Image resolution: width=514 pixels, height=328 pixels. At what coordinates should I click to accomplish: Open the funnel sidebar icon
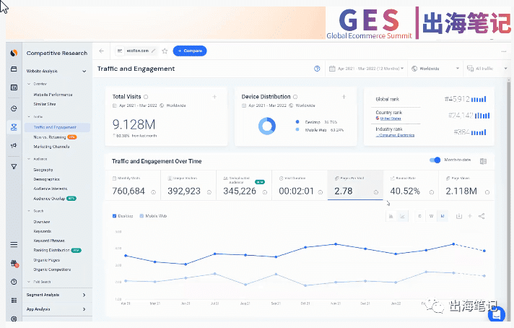pyautogui.click(x=14, y=167)
